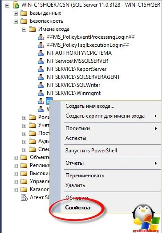162x233 pixels.
Task: Click the SQL Server instance icon at tree root
Action: click(x=16, y=5)
